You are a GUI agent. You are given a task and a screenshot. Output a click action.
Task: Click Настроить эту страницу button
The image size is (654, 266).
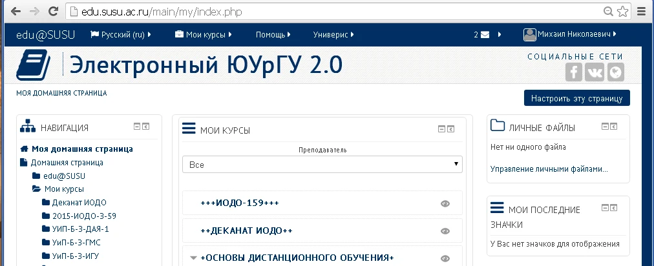(x=577, y=98)
